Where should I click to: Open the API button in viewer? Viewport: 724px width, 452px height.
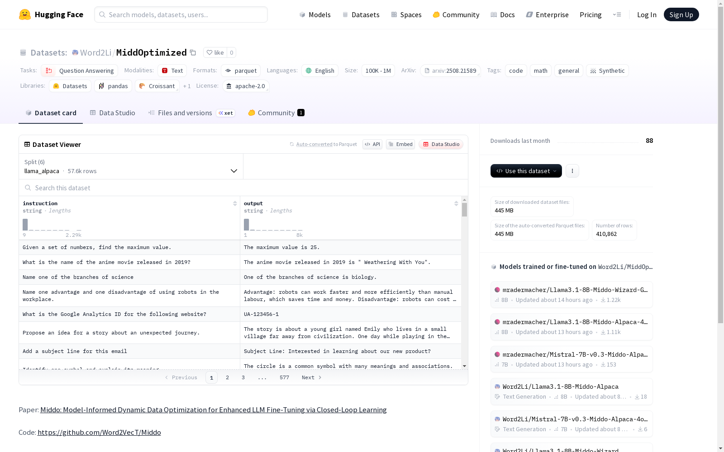372,144
